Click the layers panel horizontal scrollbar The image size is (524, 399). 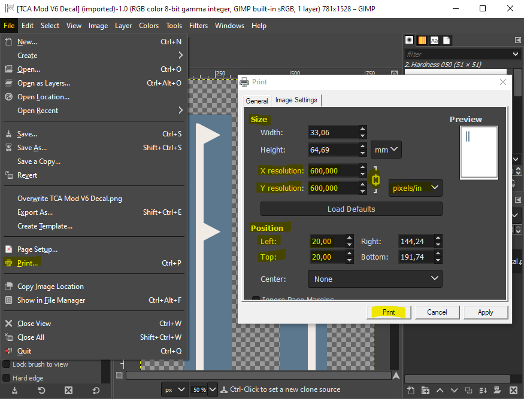point(457,379)
